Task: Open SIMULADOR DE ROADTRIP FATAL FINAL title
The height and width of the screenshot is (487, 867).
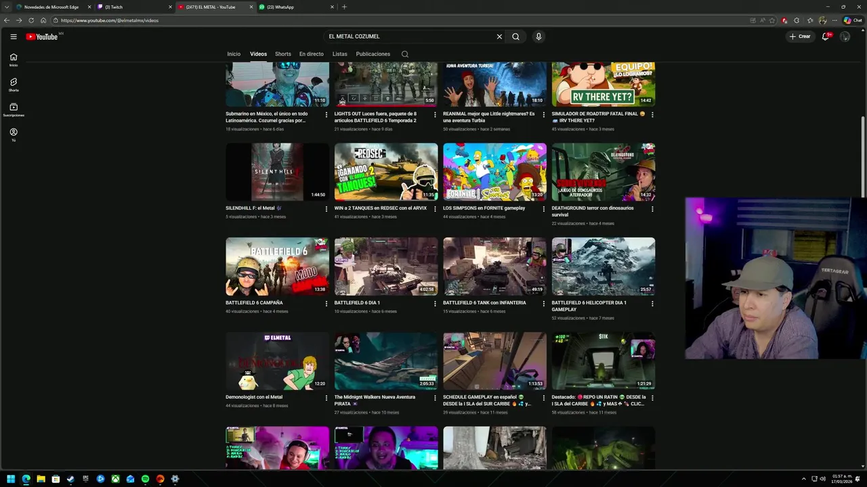Action: [598, 117]
